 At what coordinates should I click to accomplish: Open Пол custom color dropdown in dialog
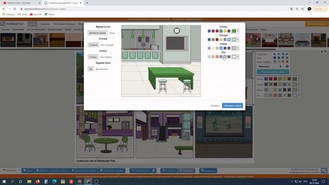[235, 57]
